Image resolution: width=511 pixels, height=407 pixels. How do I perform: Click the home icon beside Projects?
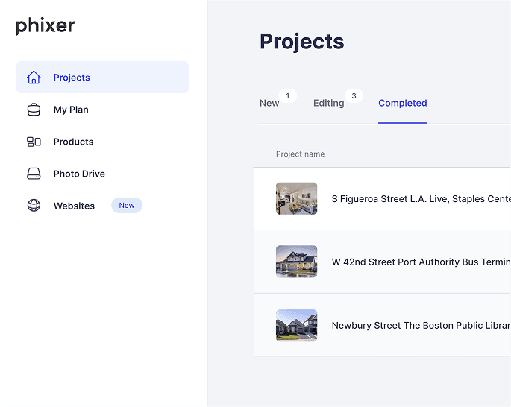point(34,78)
